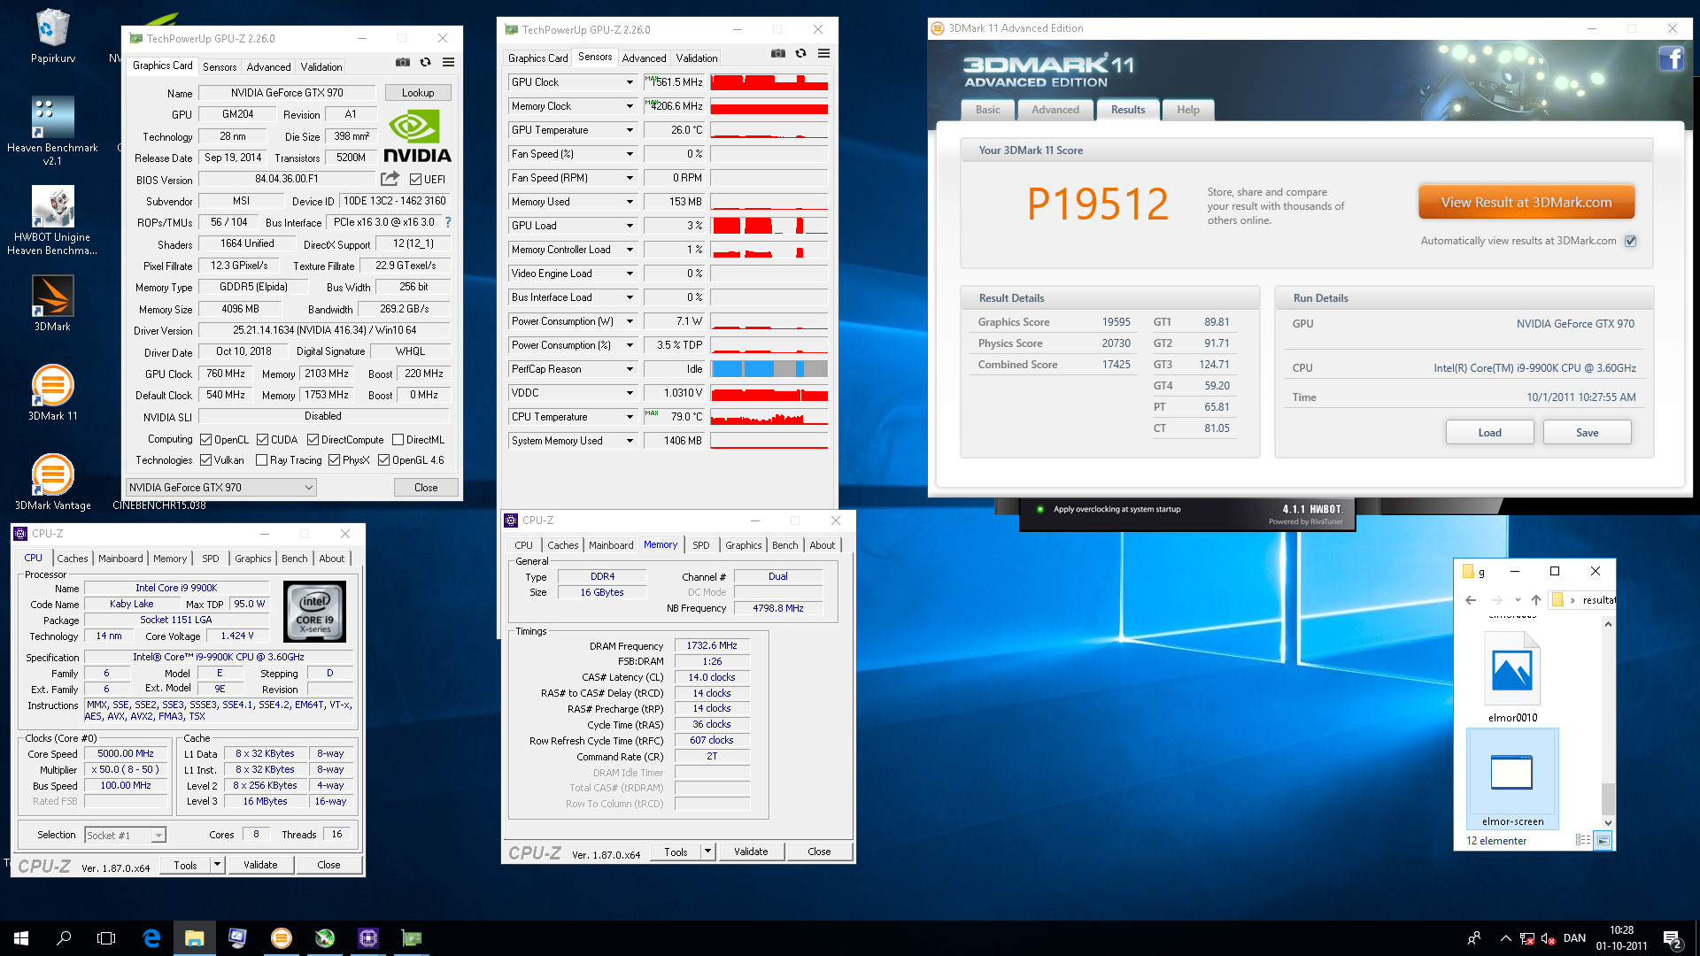Image resolution: width=1700 pixels, height=956 pixels.
Task: Select elmor-screen file thumbnail
Action: 1512,779
